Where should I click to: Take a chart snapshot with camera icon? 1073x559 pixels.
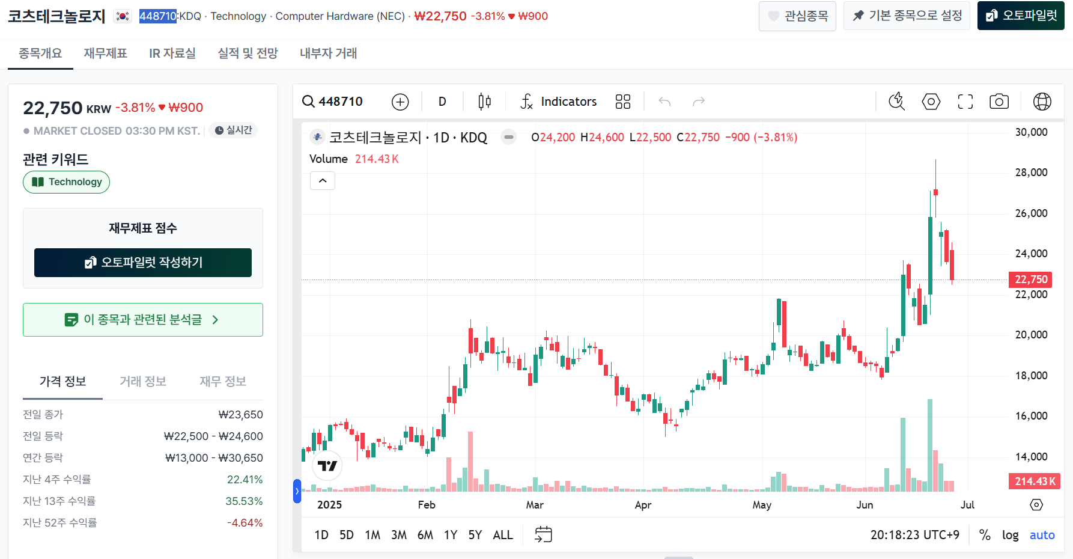pyautogui.click(x=999, y=102)
